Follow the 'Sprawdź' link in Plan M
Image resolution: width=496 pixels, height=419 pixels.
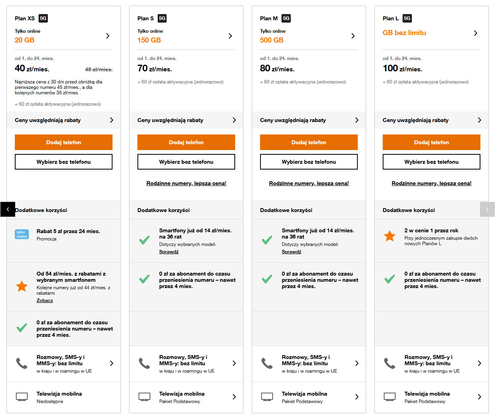pos(292,252)
